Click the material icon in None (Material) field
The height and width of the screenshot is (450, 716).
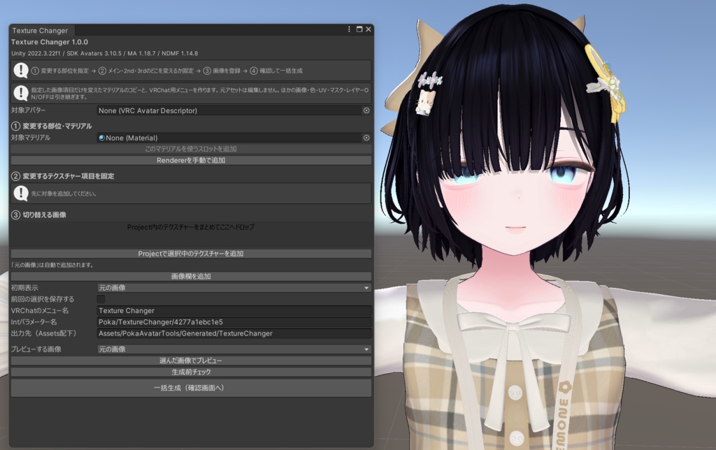pos(102,138)
